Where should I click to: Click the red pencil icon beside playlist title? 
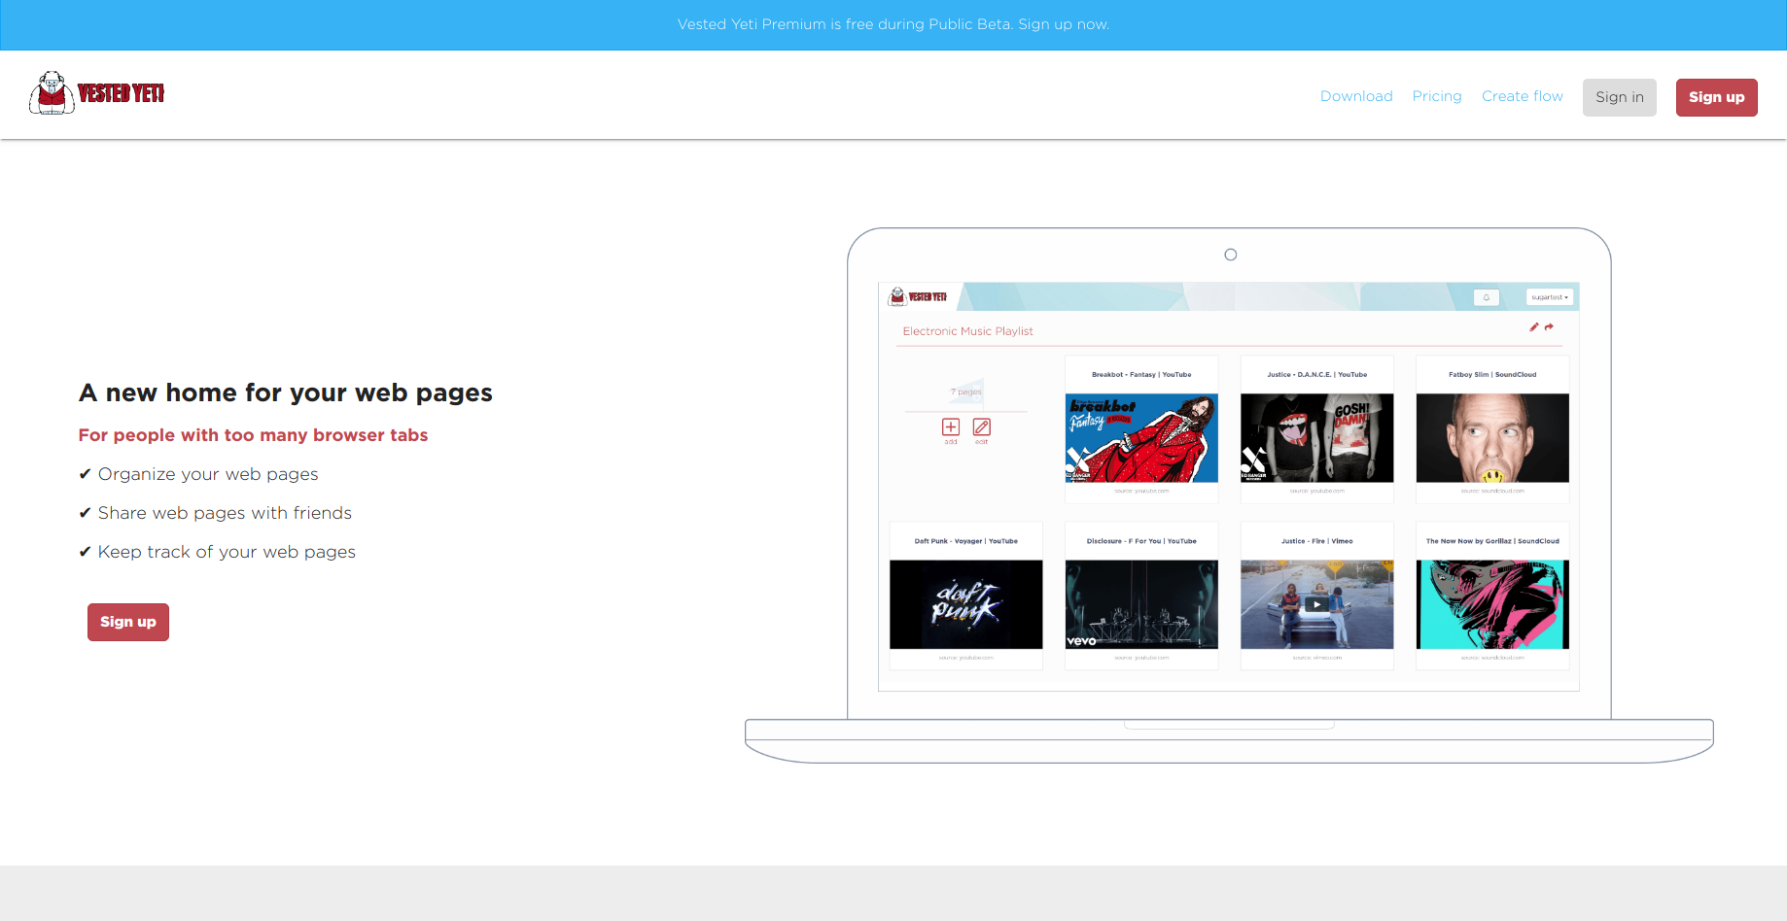(1534, 326)
